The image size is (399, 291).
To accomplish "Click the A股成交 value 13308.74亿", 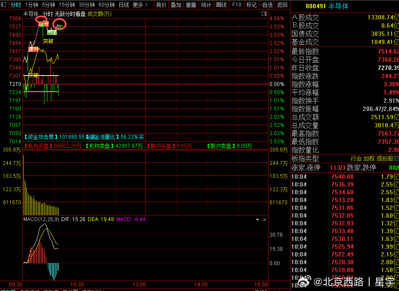I will [x=383, y=18].
